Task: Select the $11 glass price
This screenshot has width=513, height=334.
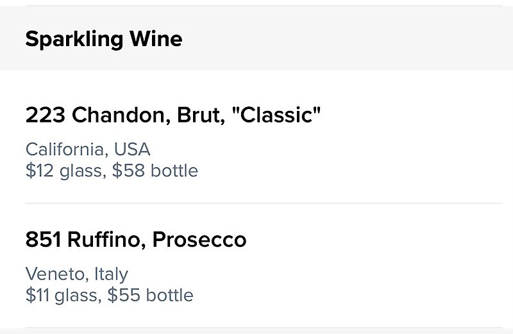Action: (62, 295)
